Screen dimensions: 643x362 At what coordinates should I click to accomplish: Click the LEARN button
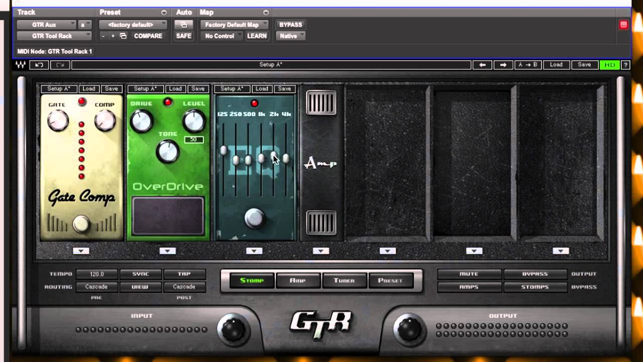coord(257,36)
